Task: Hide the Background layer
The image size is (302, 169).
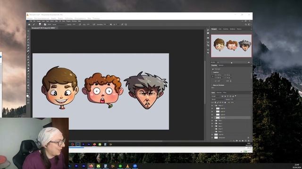Action: click(212, 138)
